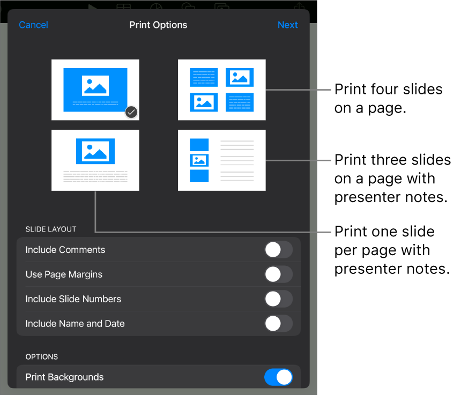Enable the Include Comments switch
461x395 pixels.
click(278, 250)
